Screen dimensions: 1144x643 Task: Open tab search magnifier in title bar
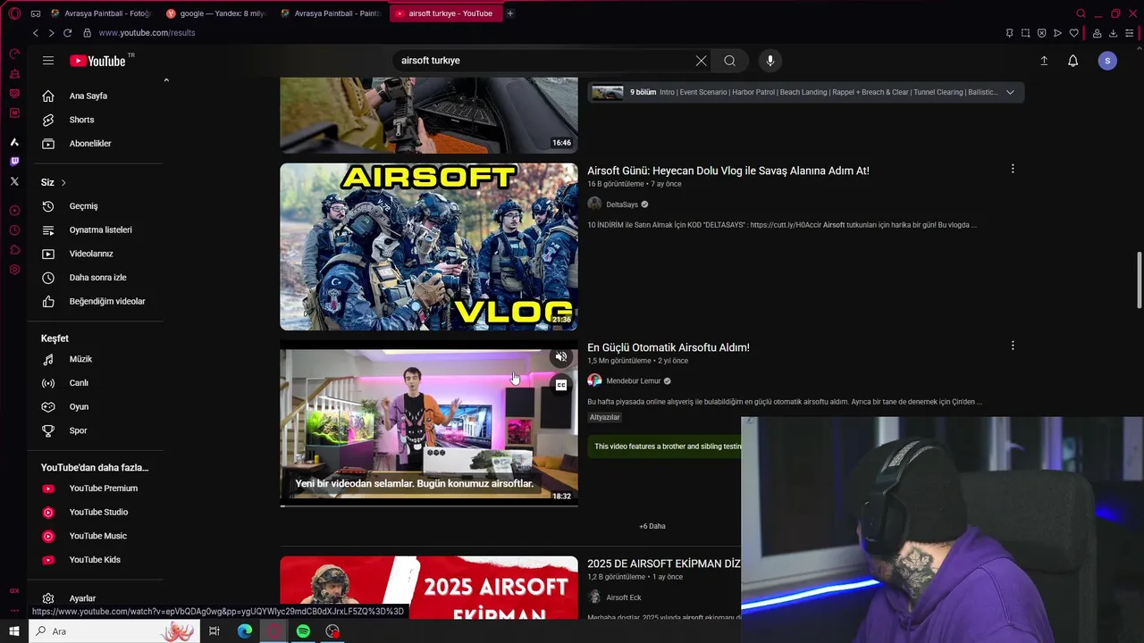(x=1081, y=13)
